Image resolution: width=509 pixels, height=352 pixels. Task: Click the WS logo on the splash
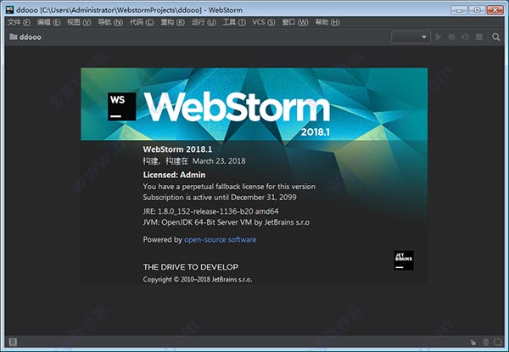(x=121, y=106)
